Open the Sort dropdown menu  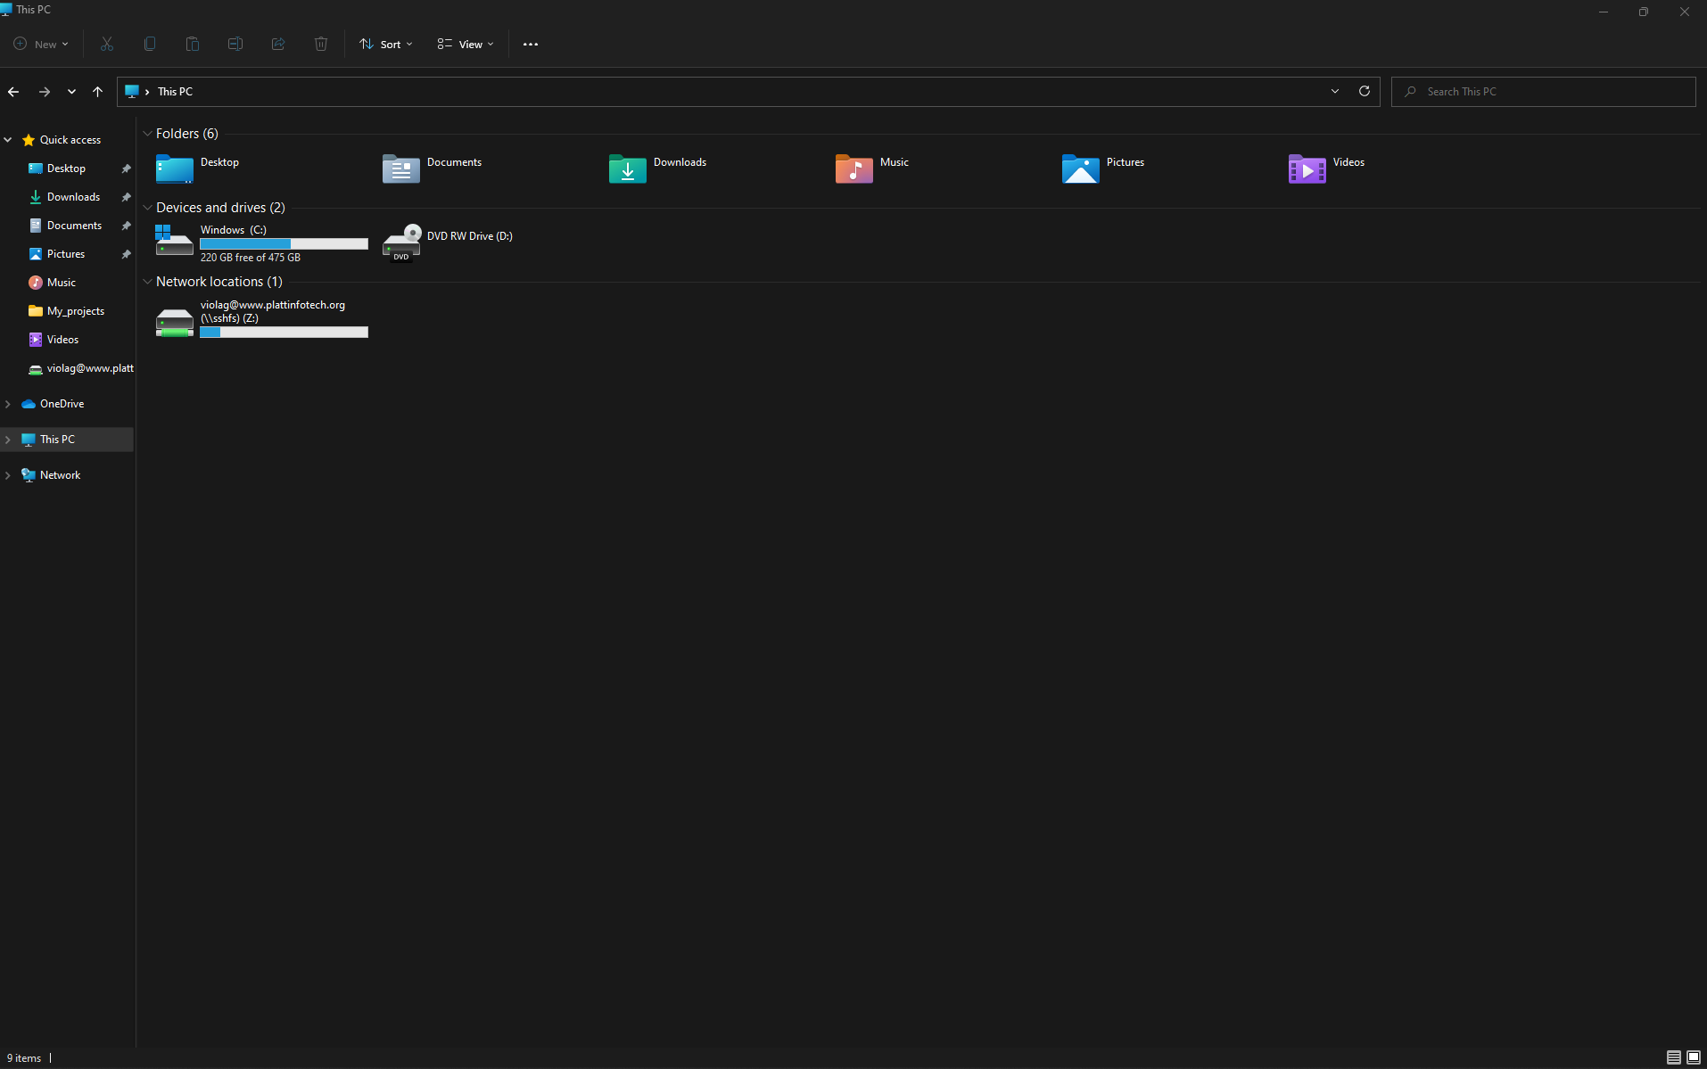coord(386,44)
